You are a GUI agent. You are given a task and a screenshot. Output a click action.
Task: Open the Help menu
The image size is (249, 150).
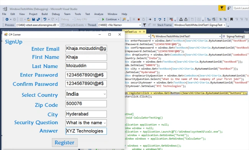click(124, 14)
